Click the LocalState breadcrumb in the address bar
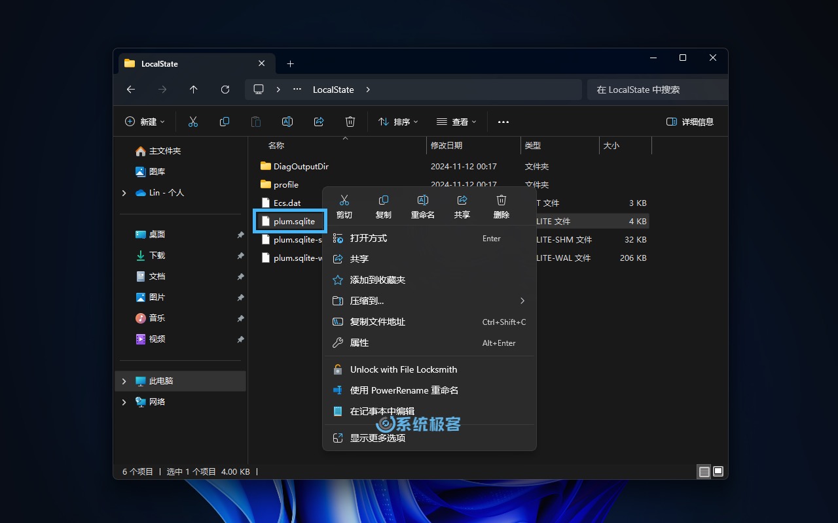 333,90
